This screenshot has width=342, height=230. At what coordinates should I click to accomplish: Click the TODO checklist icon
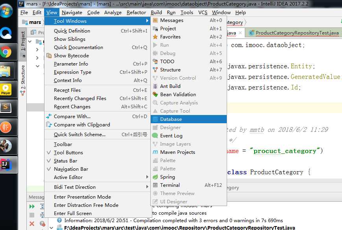pos(155,62)
